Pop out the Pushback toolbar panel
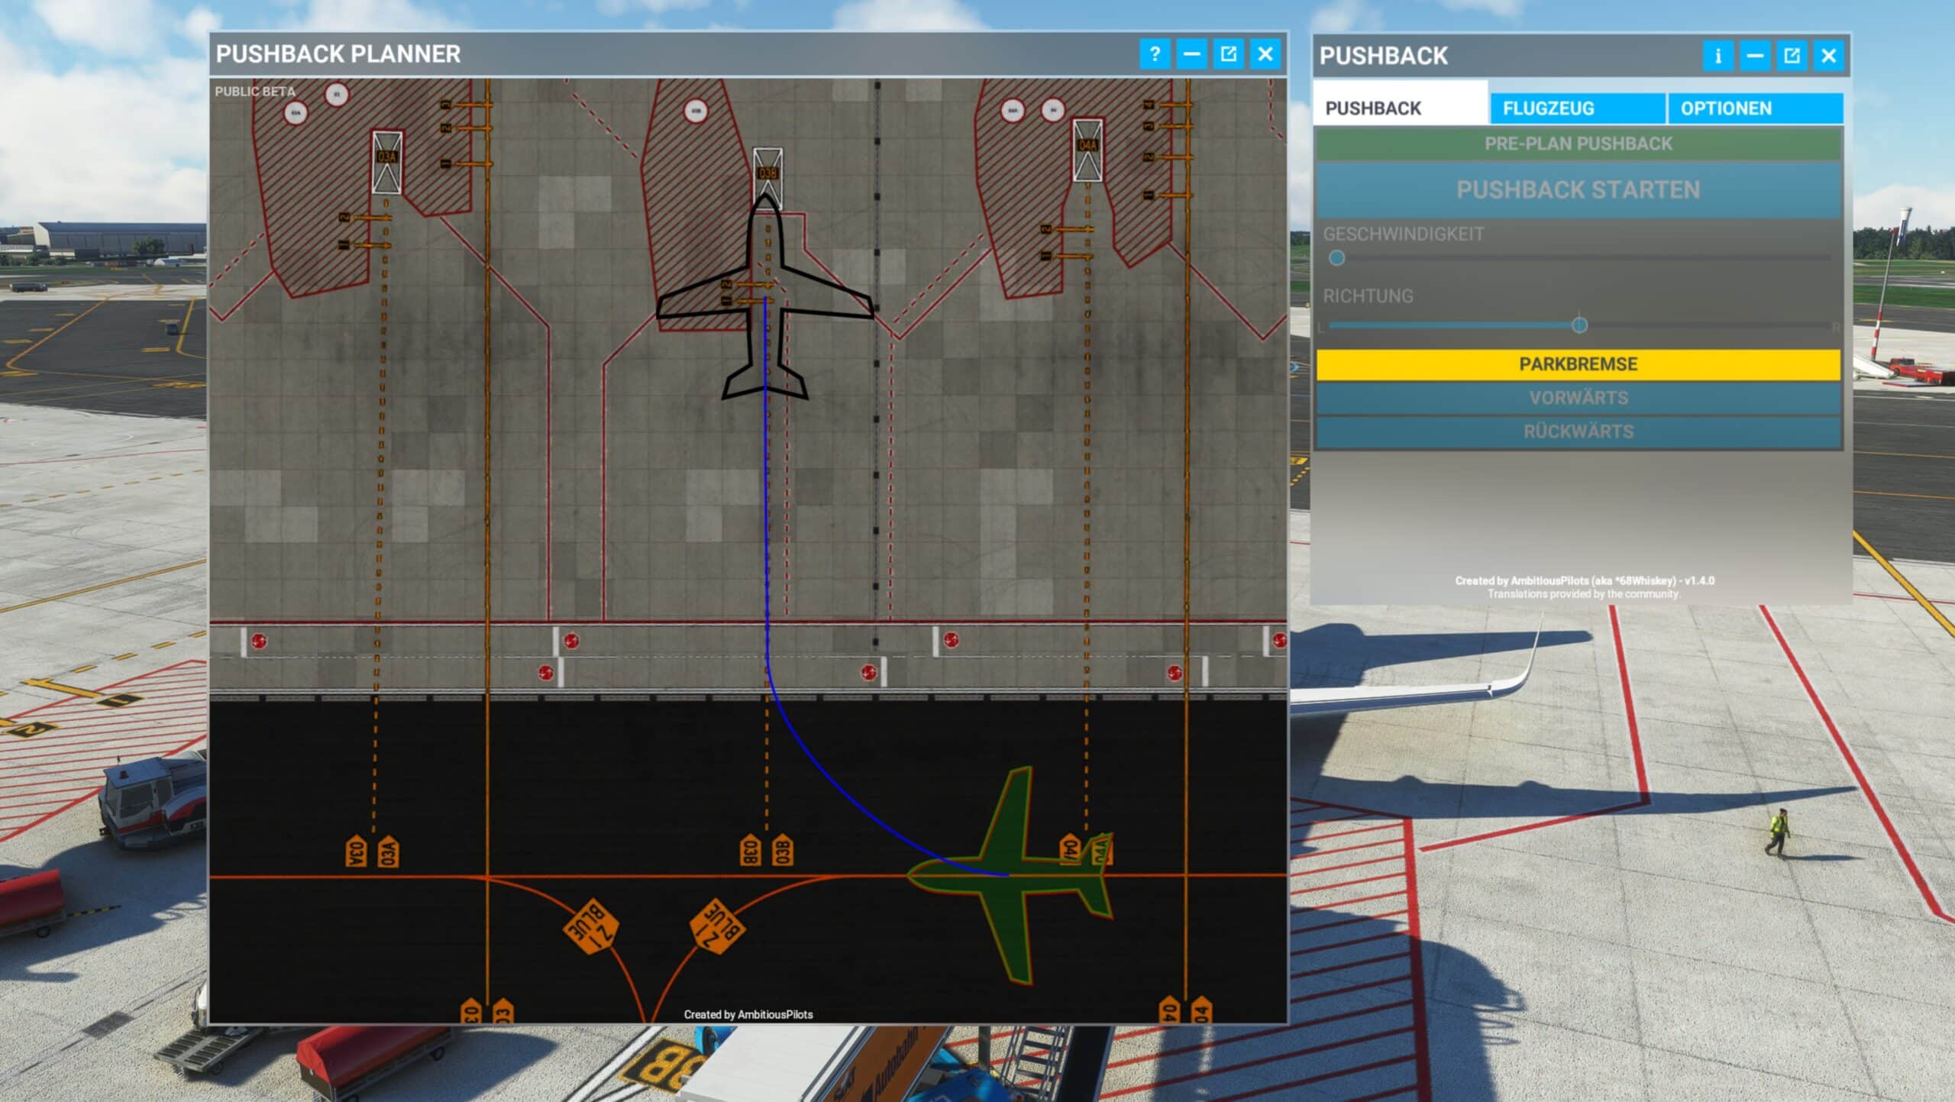The image size is (1955, 1102). point(1792,56)
